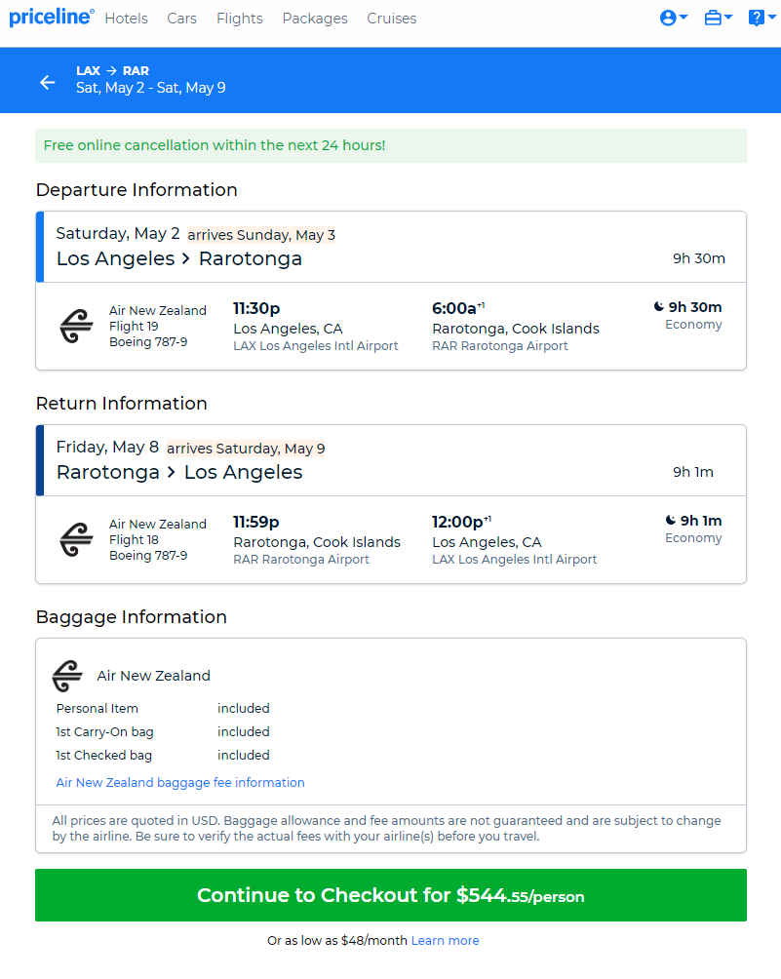Click the overnight moon icon beside 9h 30m
The width and height of the screenshot is (781, 979).
click(x=659, y=306)
